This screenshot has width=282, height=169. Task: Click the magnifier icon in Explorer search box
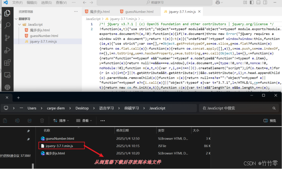point(274,108)
